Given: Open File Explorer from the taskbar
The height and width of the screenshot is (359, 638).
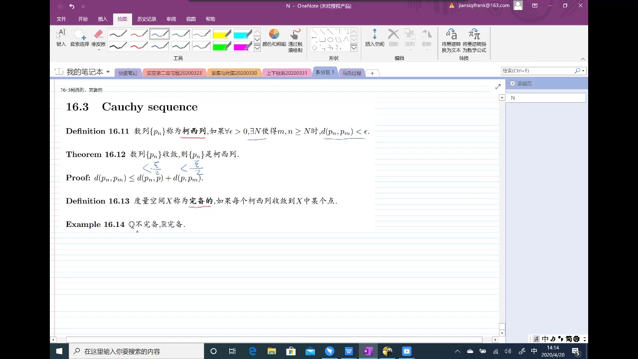Looking at the screenshot, I should pyautogui.click(x=272, y=351).
